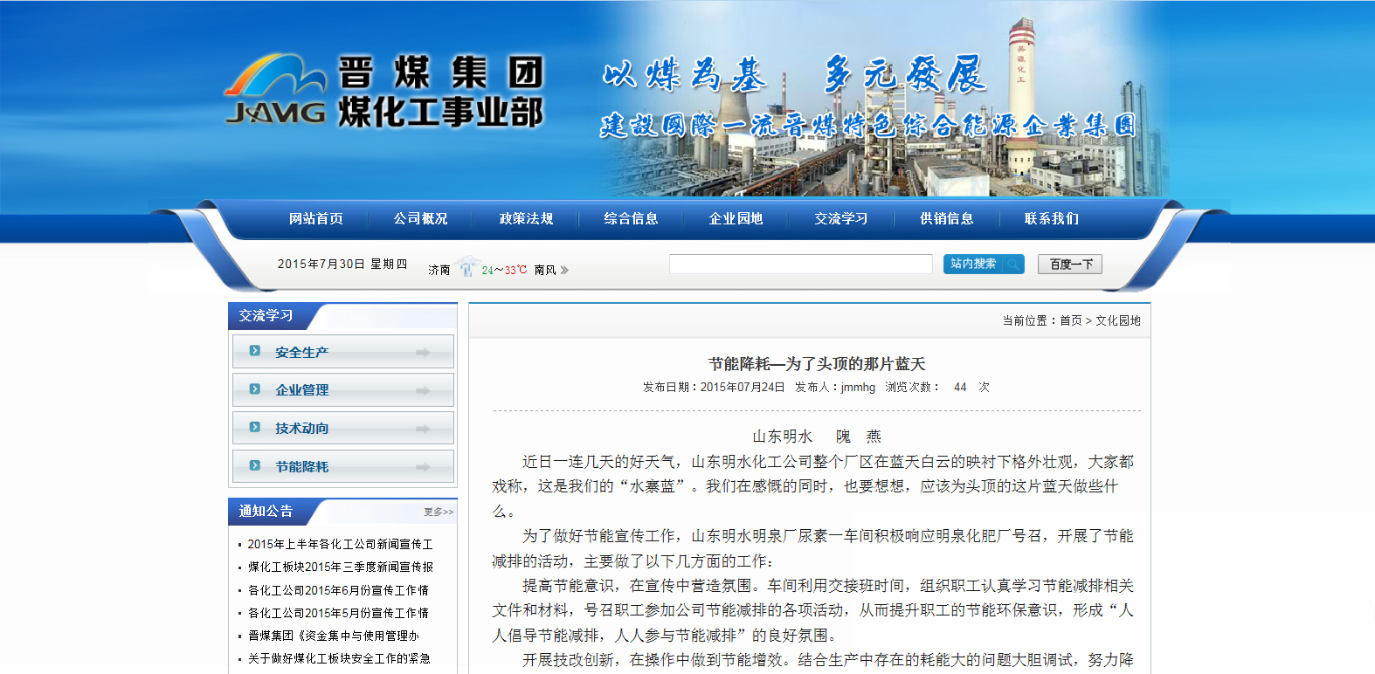Click the article title 节能降耗—为了头顶的那片蓝天
The width and height of the screenshot is (1375, 674).
[817, 364]
